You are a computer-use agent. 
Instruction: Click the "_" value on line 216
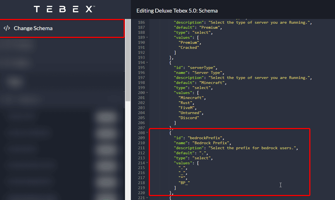182,173
